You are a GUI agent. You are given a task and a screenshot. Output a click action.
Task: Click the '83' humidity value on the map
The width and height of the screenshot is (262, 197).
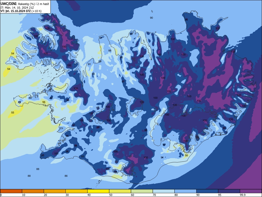[15, 62]
